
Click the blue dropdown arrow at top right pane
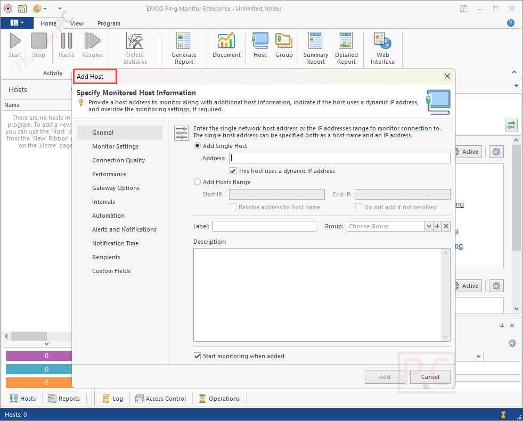click(516, 86)
